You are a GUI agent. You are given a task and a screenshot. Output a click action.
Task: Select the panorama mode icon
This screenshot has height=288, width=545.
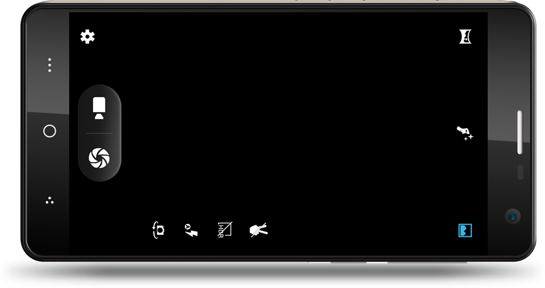pyautogui.click(x=465, y=36)
